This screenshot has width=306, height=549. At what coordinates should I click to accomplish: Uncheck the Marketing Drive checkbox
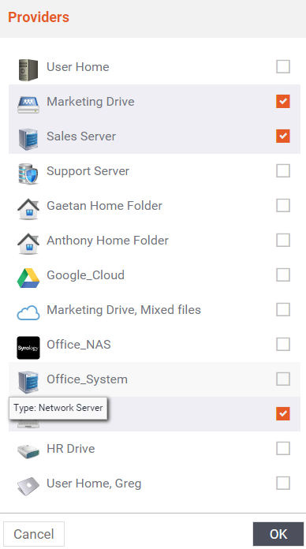tap(283, 102)
